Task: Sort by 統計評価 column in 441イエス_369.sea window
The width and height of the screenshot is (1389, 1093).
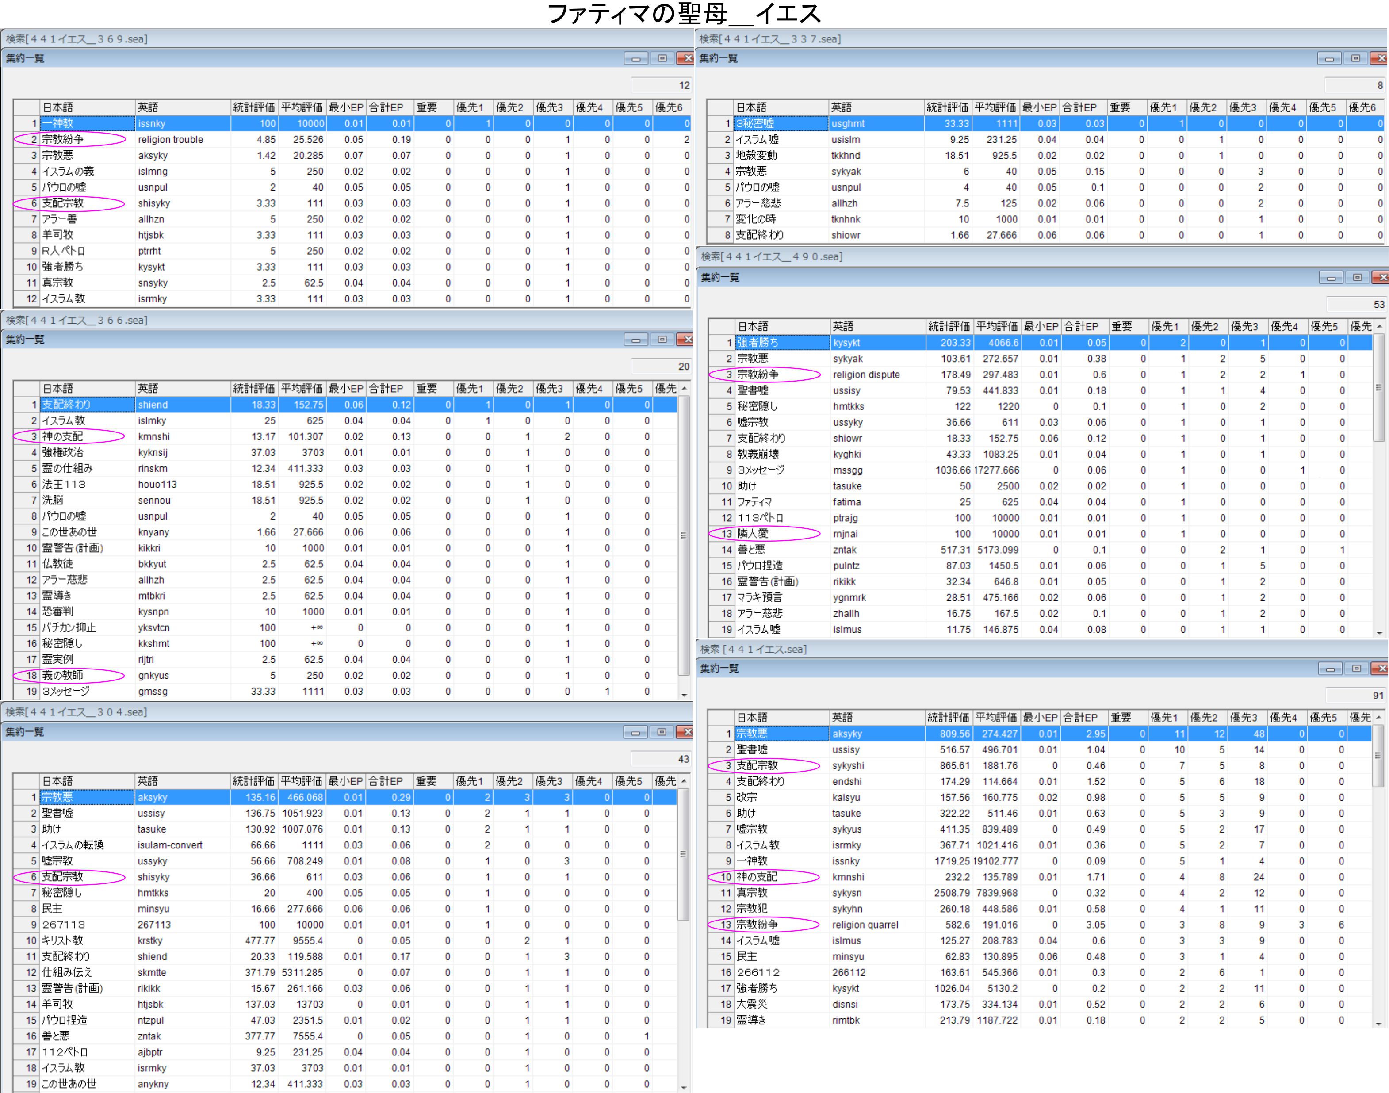Action: (254, 107)
